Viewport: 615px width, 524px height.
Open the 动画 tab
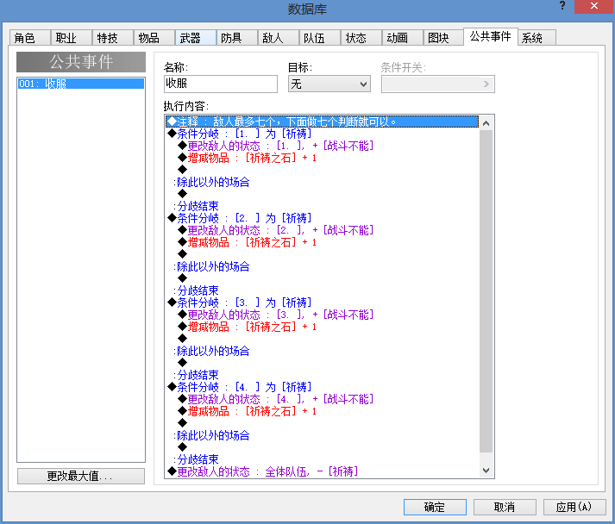click(403, 38)
